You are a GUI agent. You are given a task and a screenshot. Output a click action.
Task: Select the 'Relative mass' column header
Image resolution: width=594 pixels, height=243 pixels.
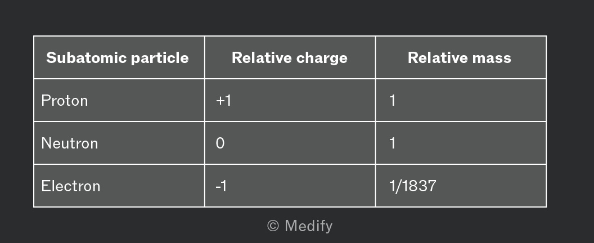click(x=460, y=58)
